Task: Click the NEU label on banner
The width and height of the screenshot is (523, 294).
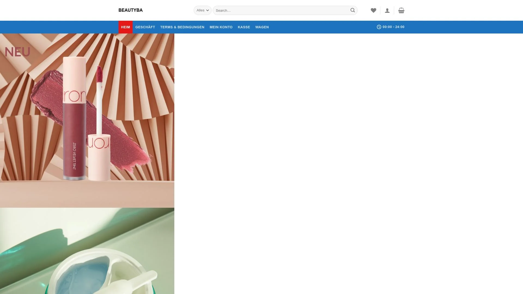Action: click(17, 52)
